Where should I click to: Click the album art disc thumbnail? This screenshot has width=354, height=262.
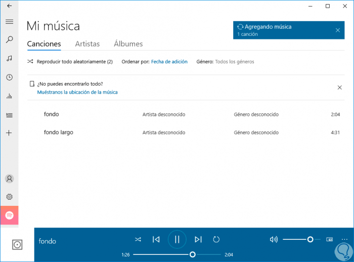[17, 245]
